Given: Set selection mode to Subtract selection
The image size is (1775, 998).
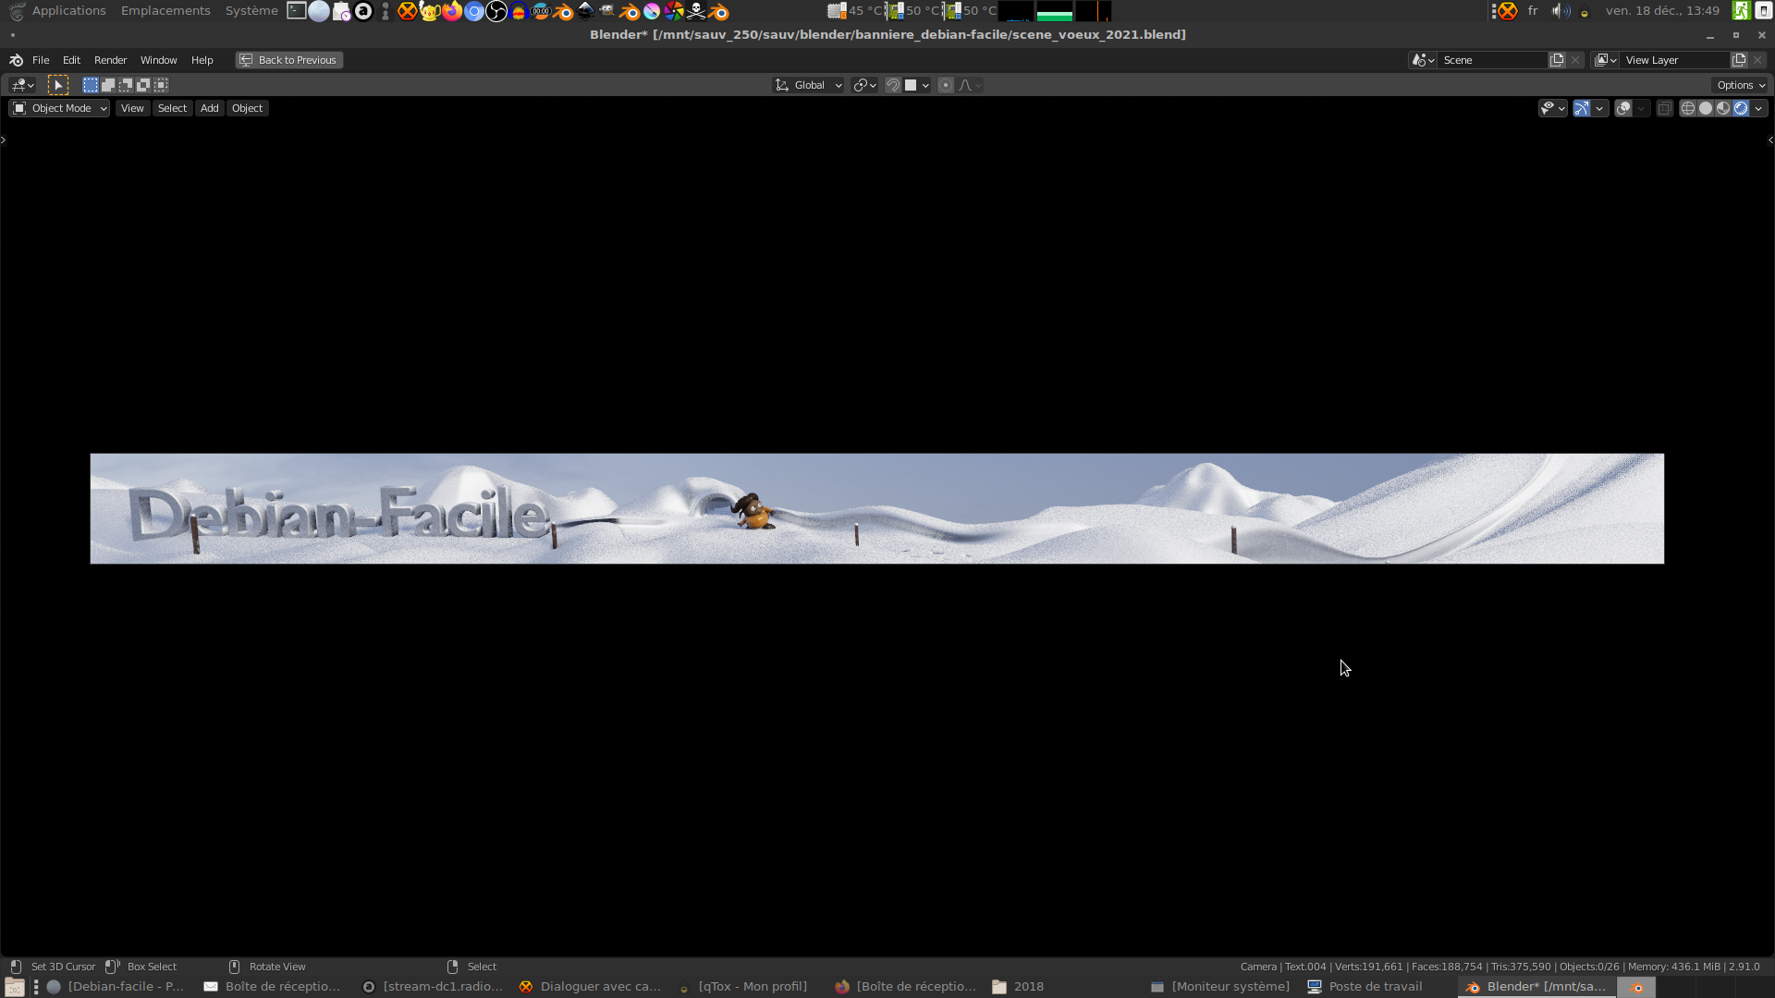Looking at the screenshot, I should click(126, 85).
